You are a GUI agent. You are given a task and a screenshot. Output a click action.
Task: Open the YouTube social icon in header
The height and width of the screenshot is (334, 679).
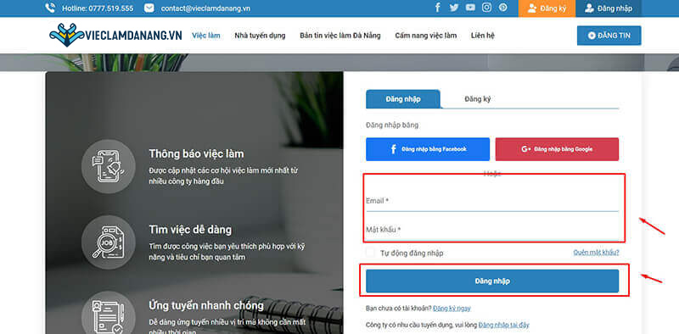click(x=470, y=8)
